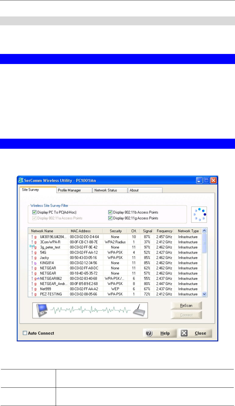Image resolution: width=235 pixels, height=406 pixels.
Task: Click the icon beside the Jacky network
Action: click(33, 258)
